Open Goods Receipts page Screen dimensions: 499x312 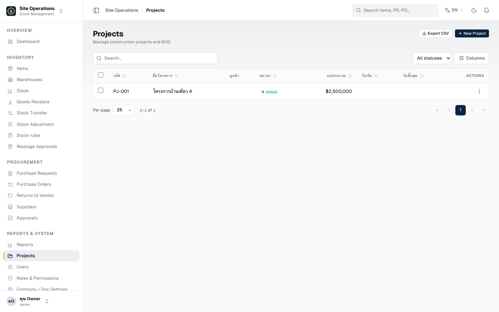tap(41, 102)
